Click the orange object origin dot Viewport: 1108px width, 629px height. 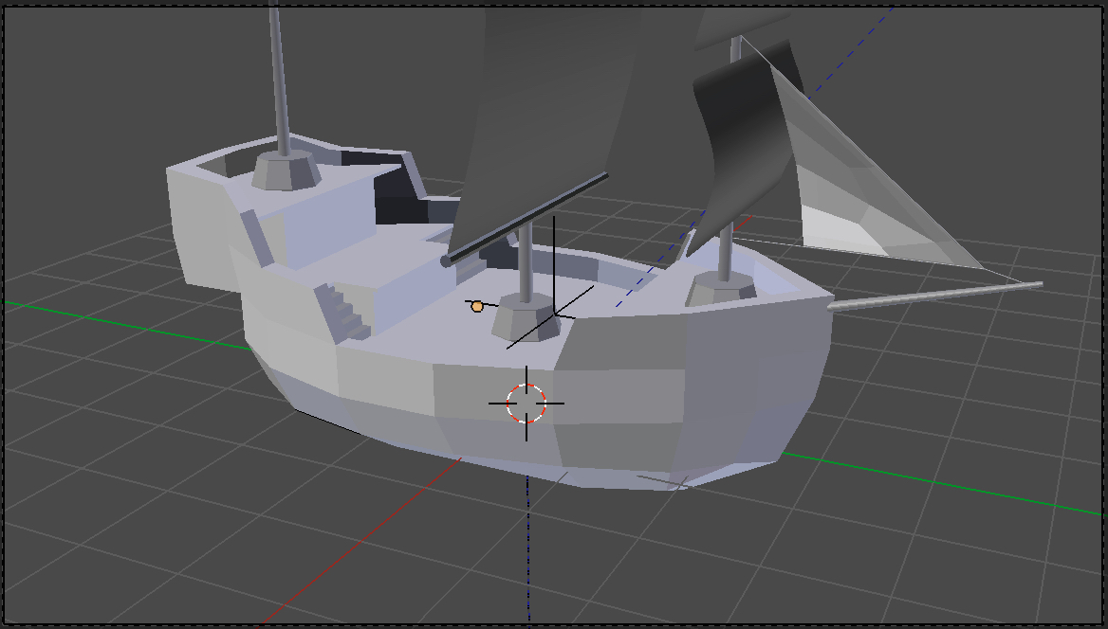477,306
